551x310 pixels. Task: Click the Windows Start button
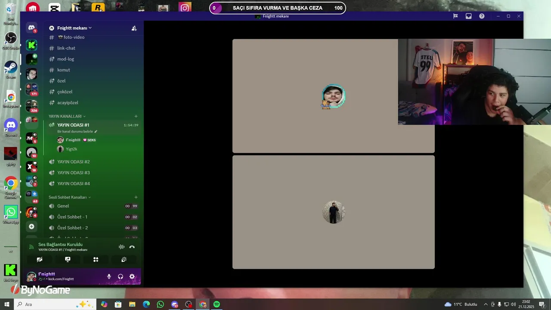pyautogui.click(x=6, y=304)
